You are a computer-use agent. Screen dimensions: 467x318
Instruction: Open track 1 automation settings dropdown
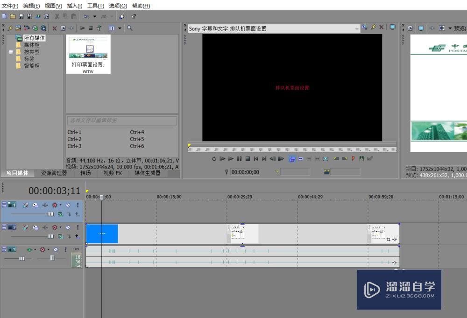tap(60, 205)
